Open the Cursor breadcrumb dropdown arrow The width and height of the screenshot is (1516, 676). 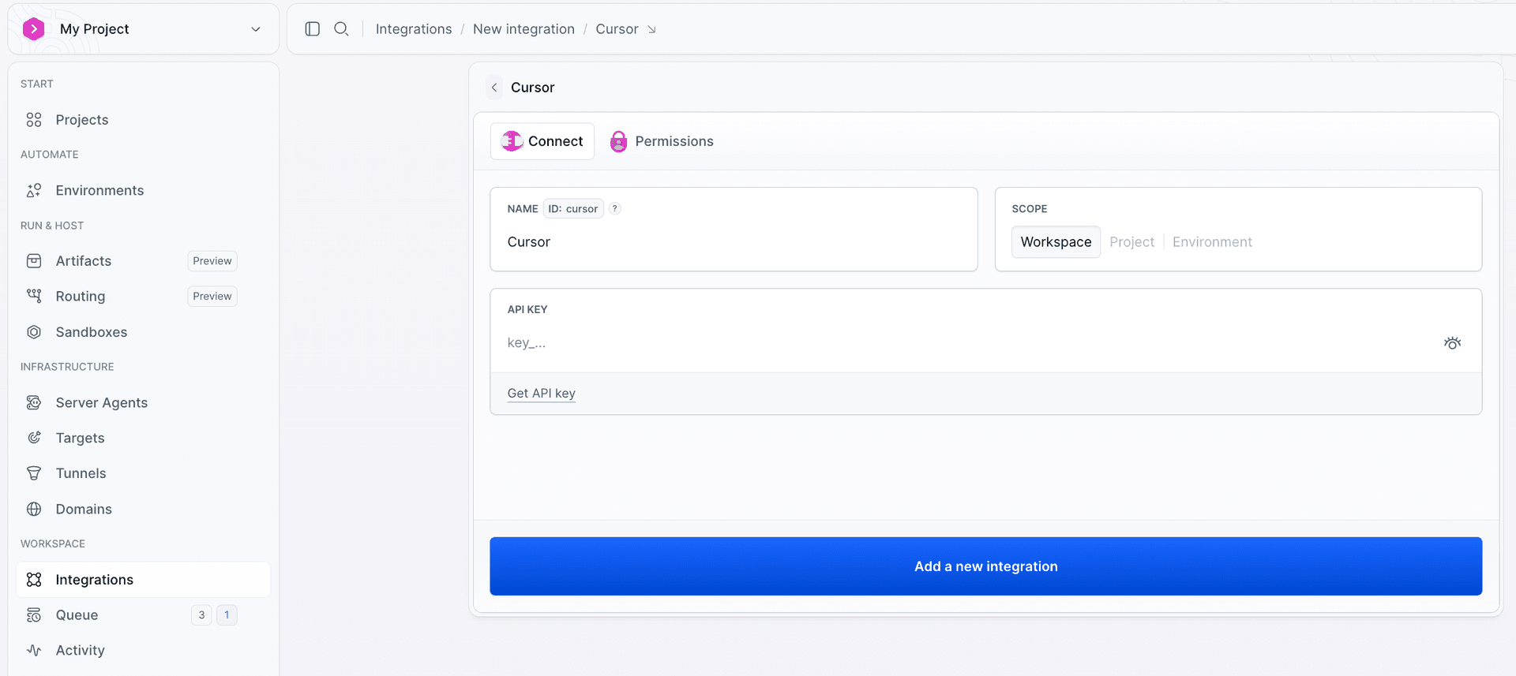point(652,30)
